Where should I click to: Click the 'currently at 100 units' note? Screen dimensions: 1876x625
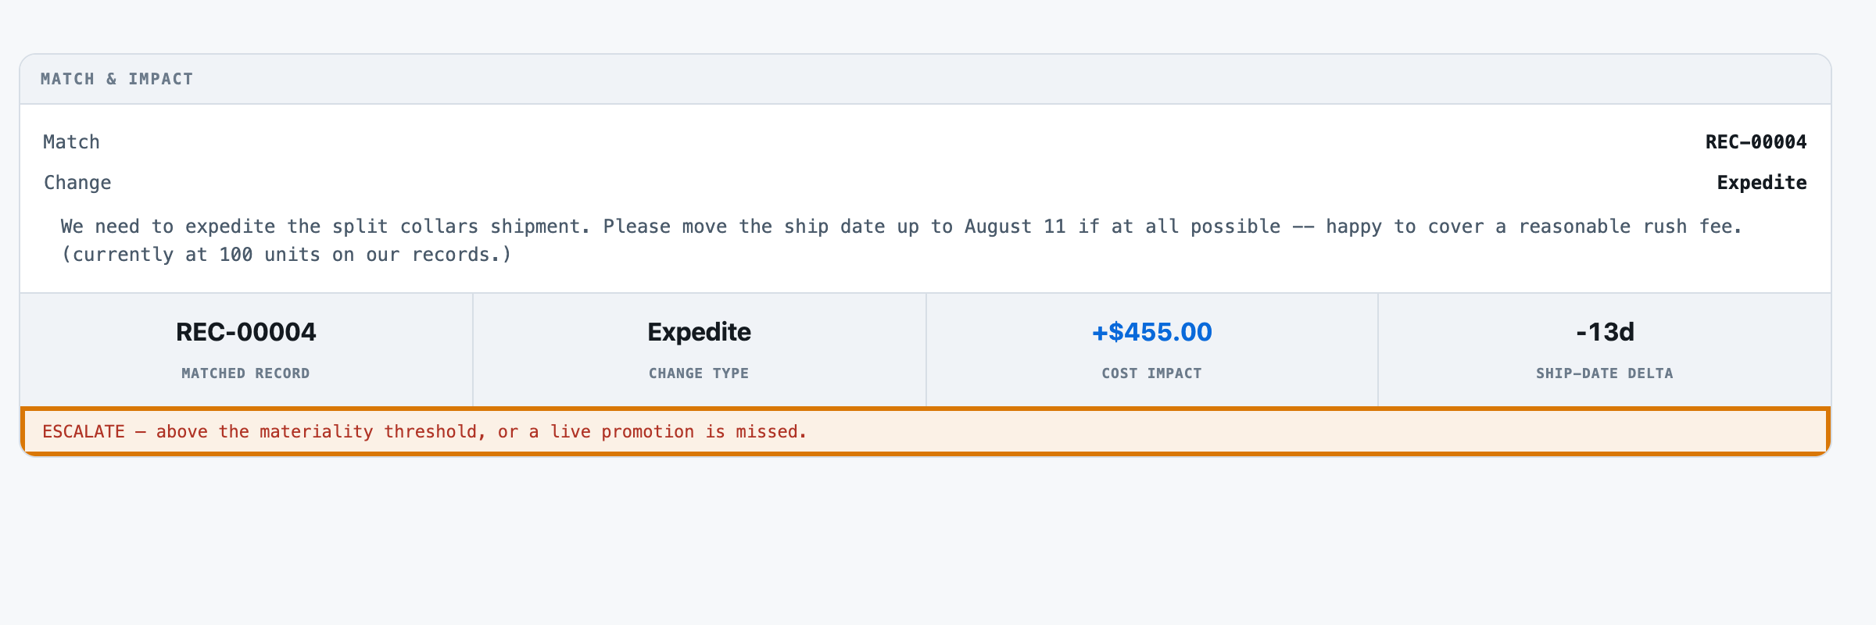(286, 255)
